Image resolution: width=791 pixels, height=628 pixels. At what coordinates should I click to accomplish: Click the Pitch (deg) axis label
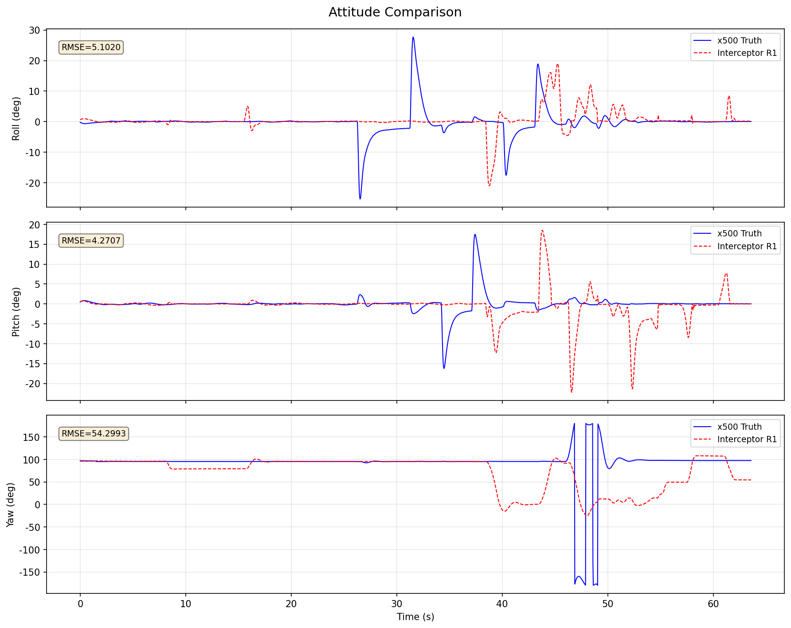pyautogui.click(x=16, y=312)
